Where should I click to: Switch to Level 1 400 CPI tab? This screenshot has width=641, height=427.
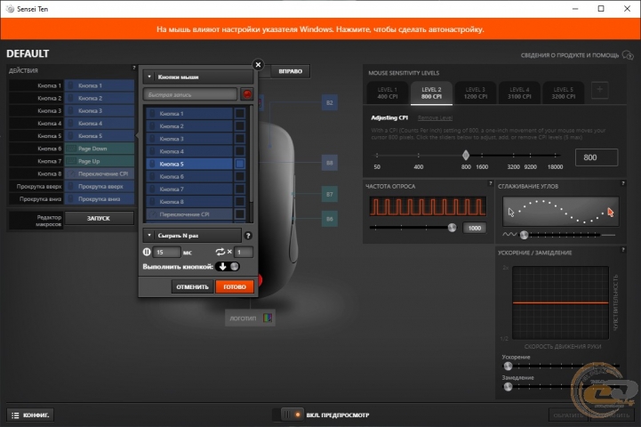[x=387, y=93]
